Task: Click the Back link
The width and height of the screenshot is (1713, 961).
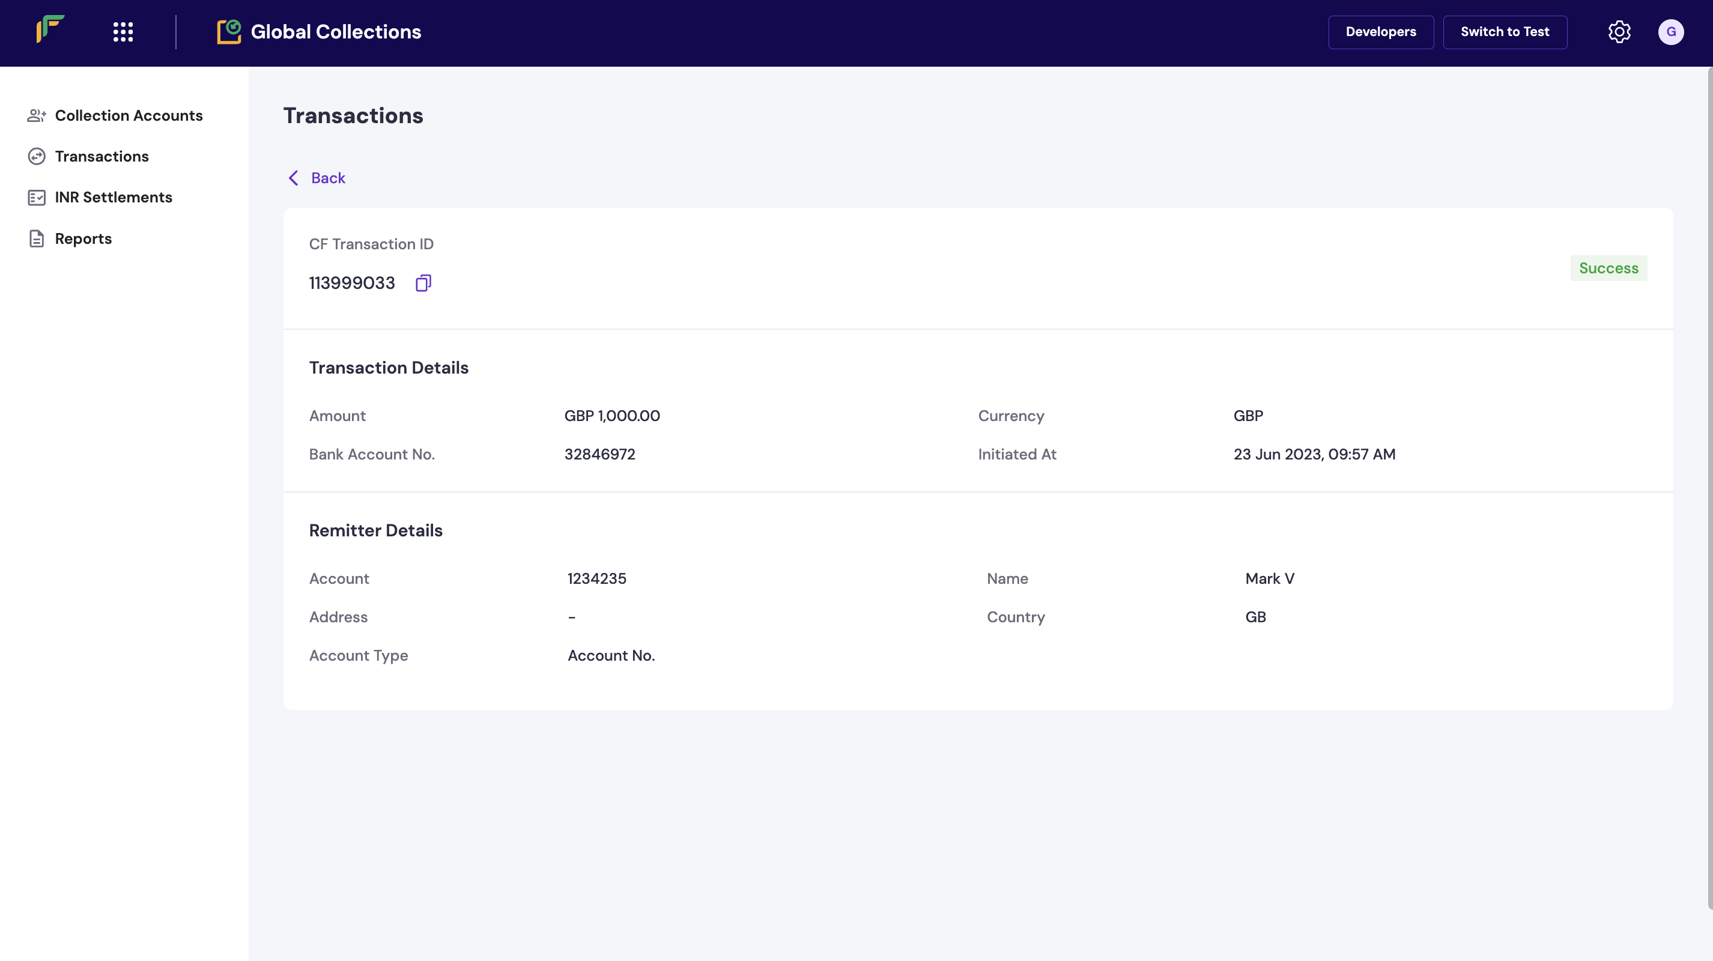Action: 328,178
